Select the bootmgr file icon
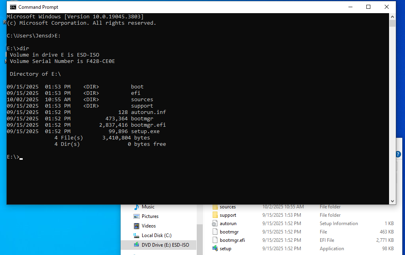Viewport: 405px width, 255px height. tap(215, 232)
